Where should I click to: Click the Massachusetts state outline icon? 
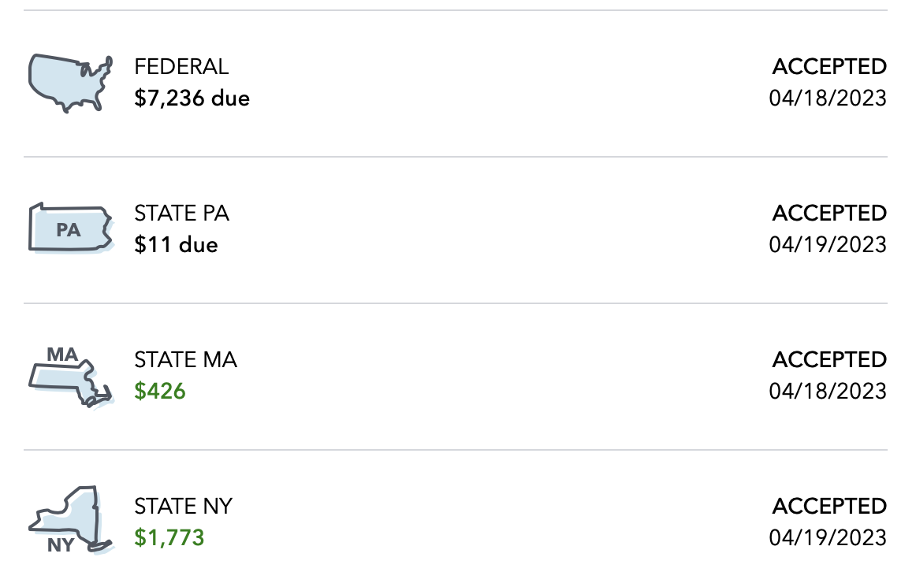(x=72, y=378)
